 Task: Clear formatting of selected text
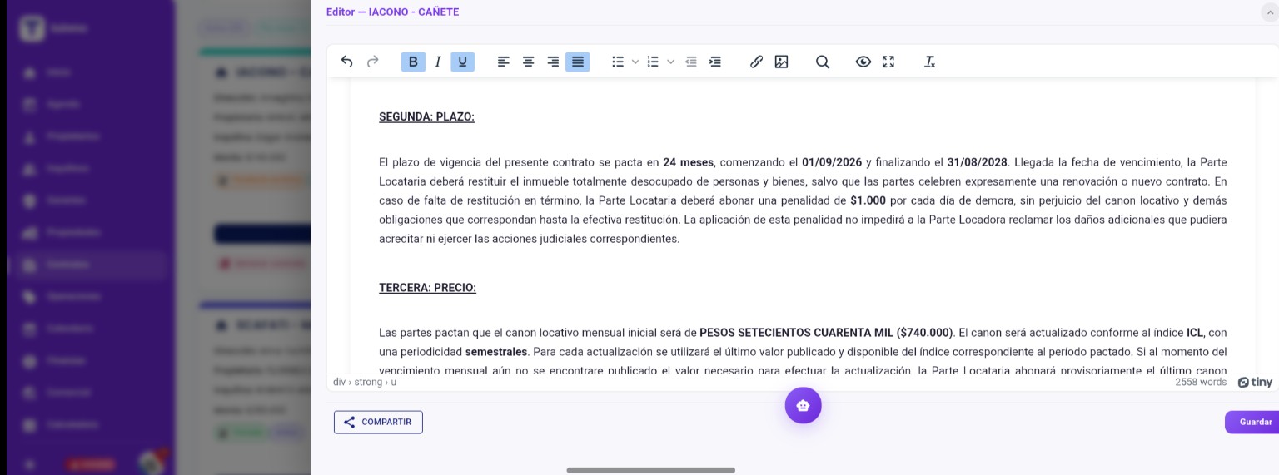click(x=930, y=62)
